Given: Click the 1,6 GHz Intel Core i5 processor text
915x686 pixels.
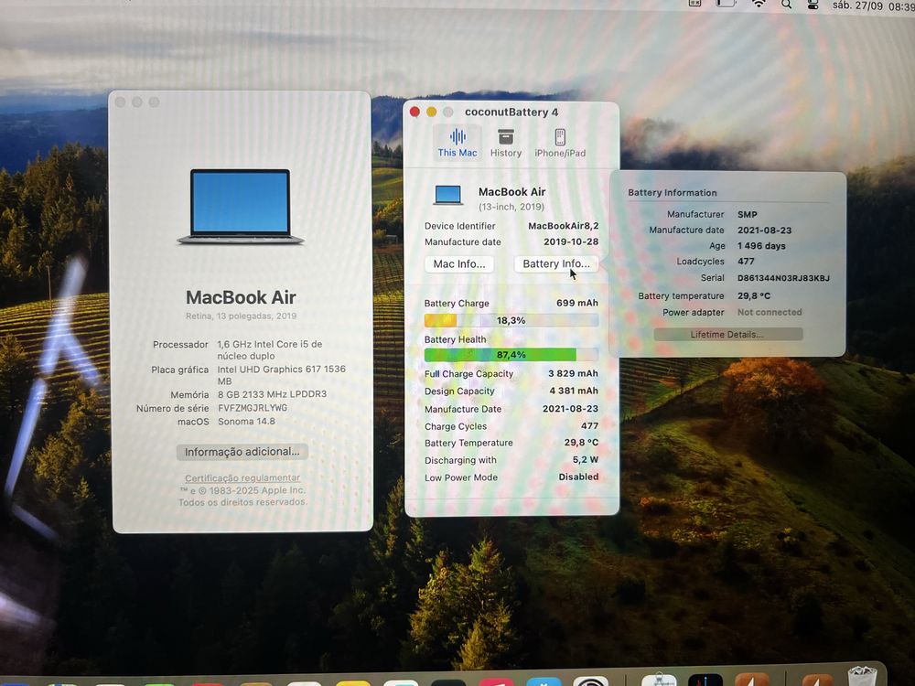Looking at the screenshot, I should pos(270,350).
